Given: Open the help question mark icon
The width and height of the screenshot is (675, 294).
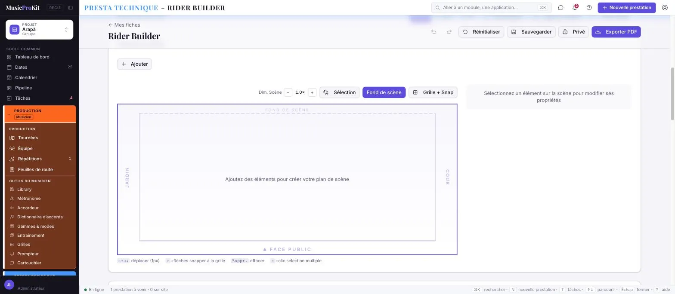Looking at the screenshot, I should click(589, 8).
